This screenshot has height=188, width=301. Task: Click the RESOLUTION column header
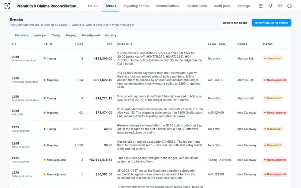click(x=216, y=44)
